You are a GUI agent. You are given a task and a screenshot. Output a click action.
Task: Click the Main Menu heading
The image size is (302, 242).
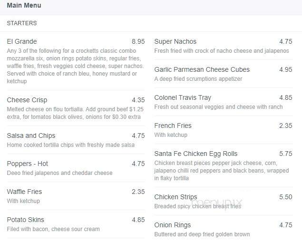[24, 5]
